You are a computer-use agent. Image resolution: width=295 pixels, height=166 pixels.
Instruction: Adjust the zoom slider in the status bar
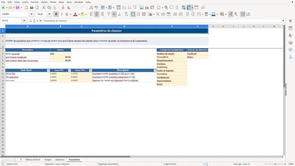coord(275,164)
